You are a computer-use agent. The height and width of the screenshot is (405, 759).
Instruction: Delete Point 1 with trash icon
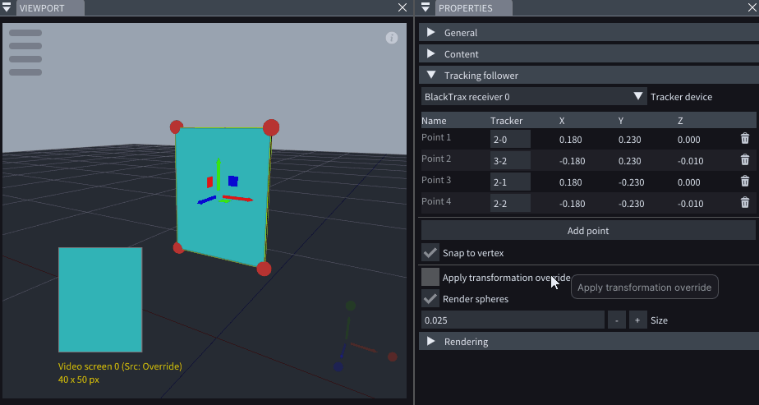744,139
